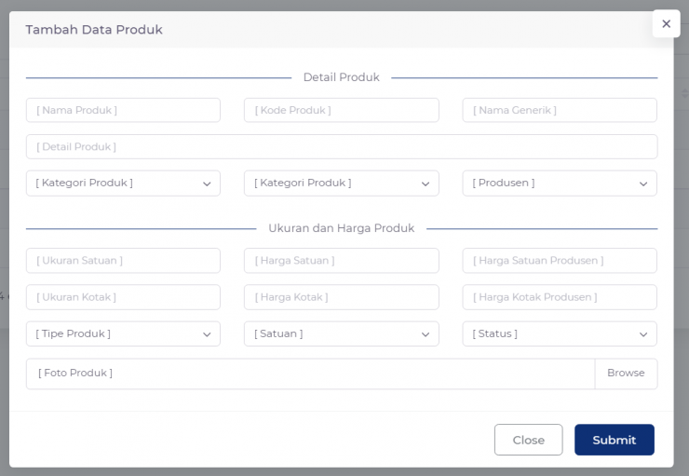
Task: Click the Harga Satuan Produsen field
Action: coord(560,261)
